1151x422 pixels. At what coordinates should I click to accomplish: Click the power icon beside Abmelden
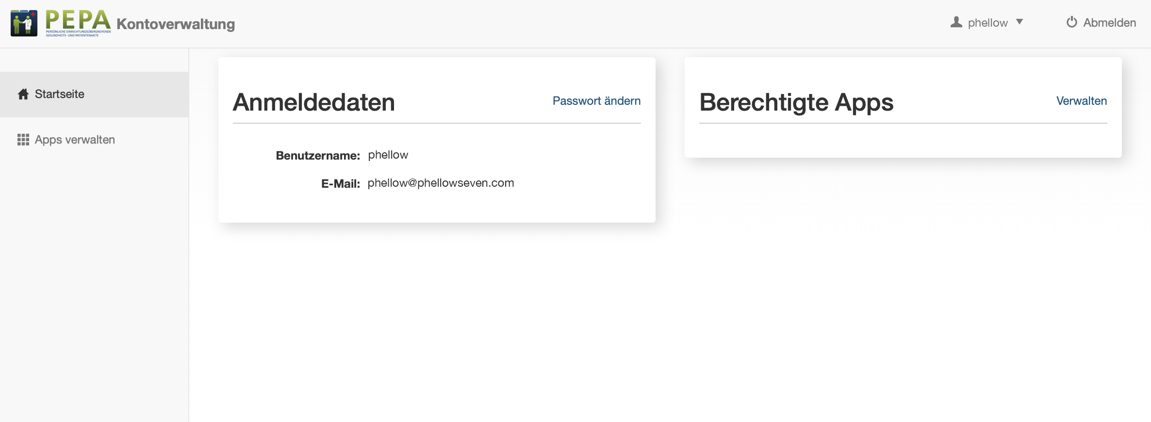click(1071, 22)
